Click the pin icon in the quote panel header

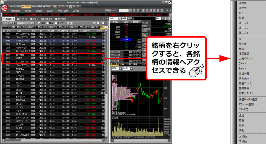pos(166,18)
